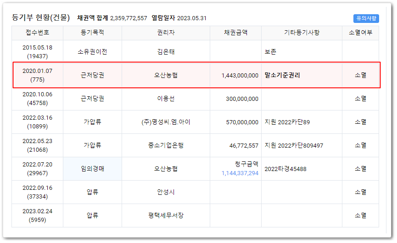Image resolution: width=397 pixels, height=243 pixels.
Task: Select the 2022.05.23 (21068) receipt cell
Action: (x=38, y=145)
